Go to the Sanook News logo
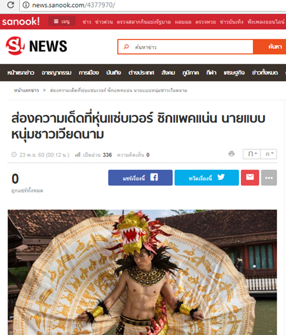286x335 pixels. point(36,46)
